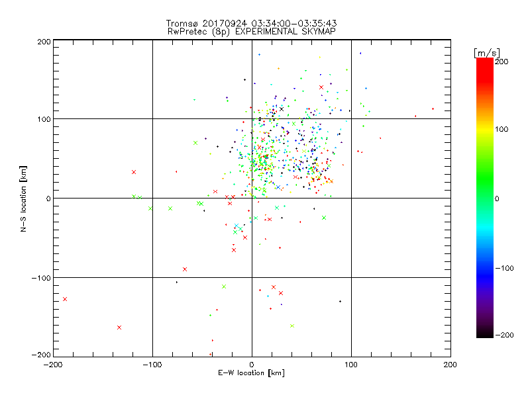Click the 'E-W location [km]' axis label
This screenshot has width=530, height=397.
(251, 373)
